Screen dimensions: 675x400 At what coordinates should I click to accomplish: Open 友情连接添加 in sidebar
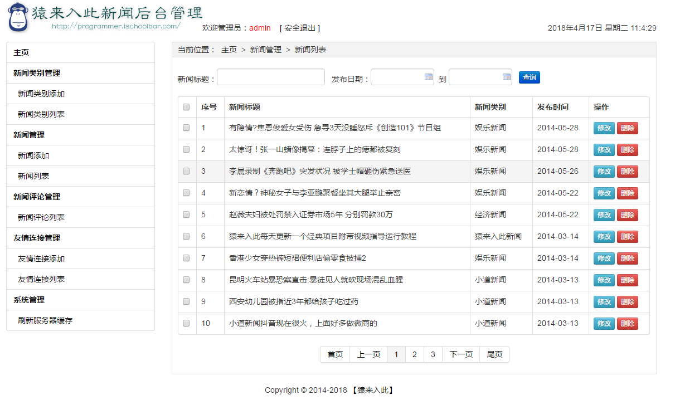pos(80,258)
